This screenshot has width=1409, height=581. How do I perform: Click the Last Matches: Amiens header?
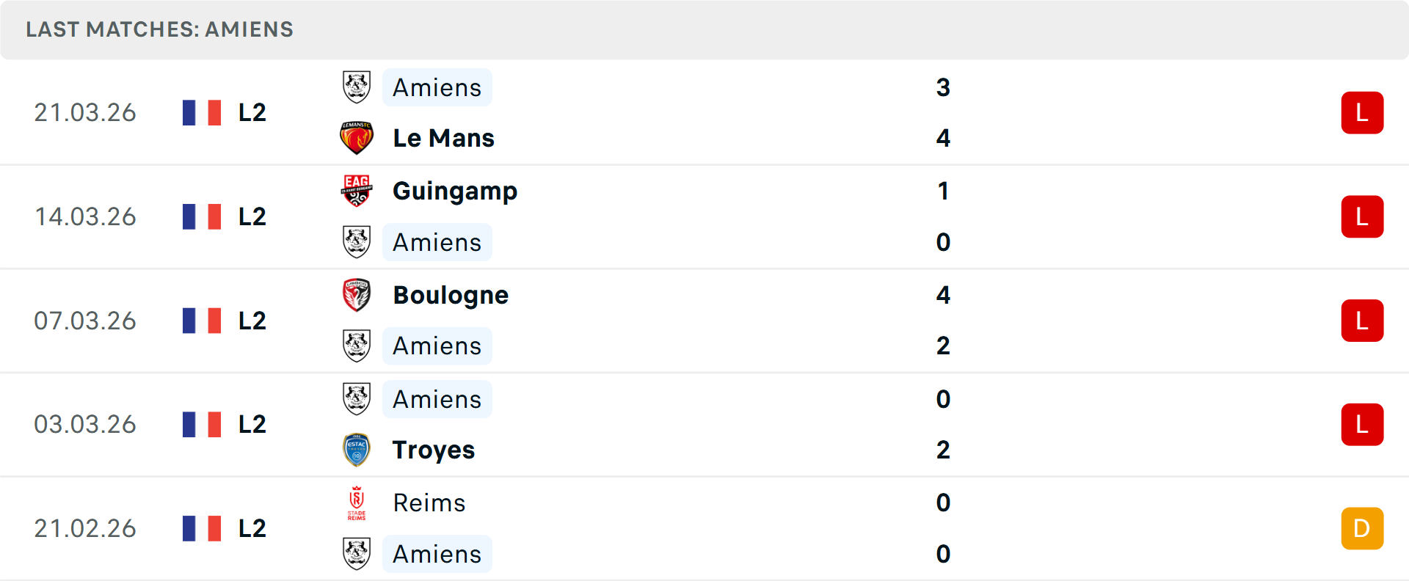(x=159, y=29)
